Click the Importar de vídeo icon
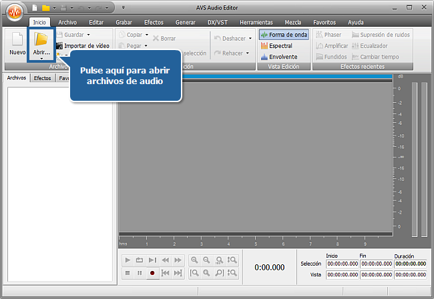Screen dimensions: 434x299 pos(59,46)
